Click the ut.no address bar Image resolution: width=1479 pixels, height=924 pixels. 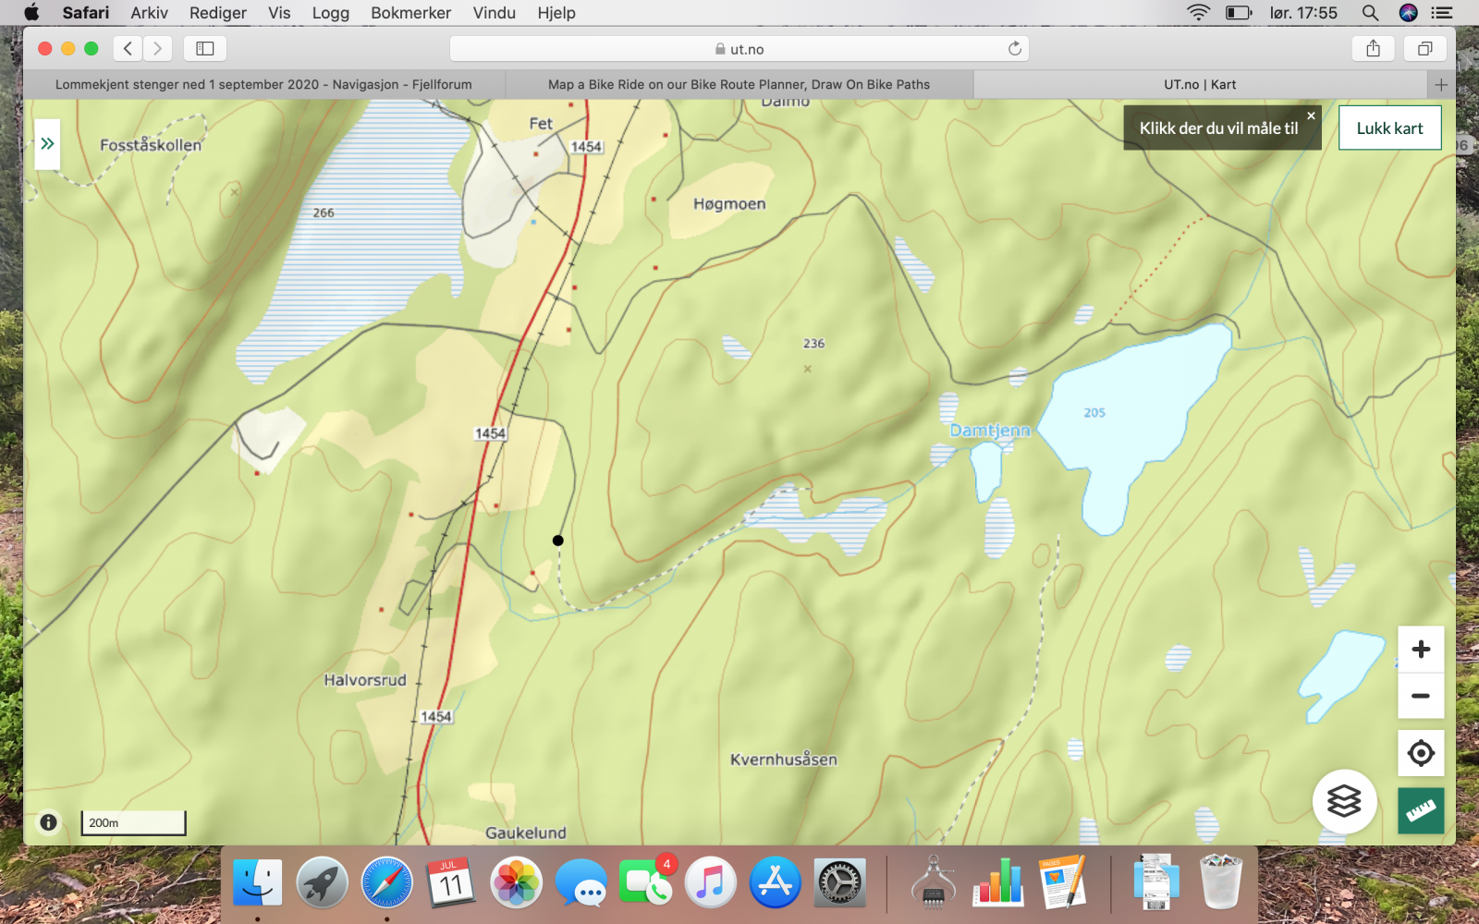click(x=739, y=49)
